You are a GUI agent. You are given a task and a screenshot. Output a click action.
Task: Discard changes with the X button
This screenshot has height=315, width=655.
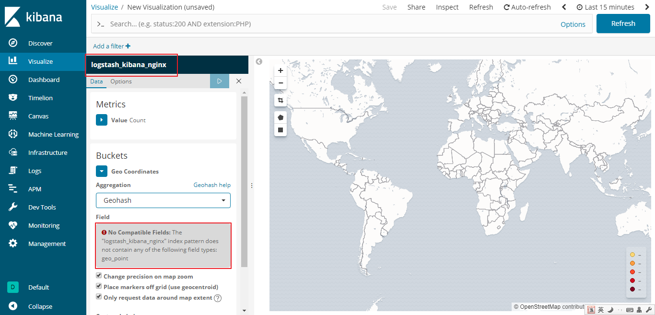pyautogui.click(x=239, y=81)
